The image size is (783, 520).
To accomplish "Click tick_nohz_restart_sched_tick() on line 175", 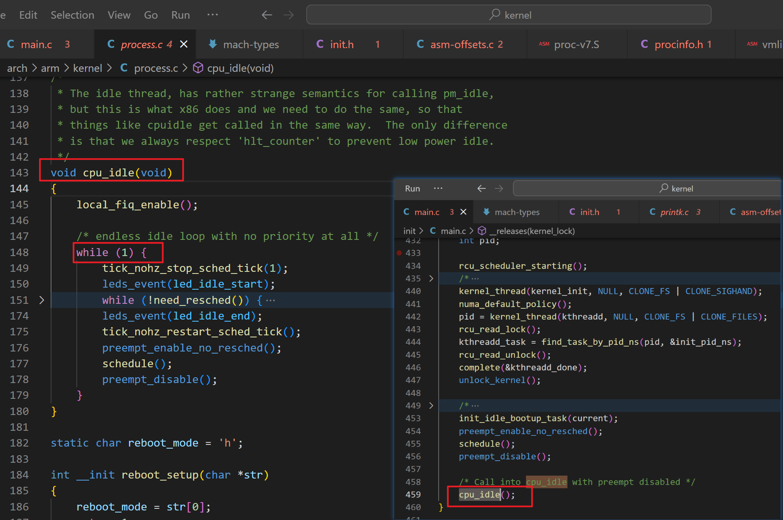I will [x=201, y=332].
